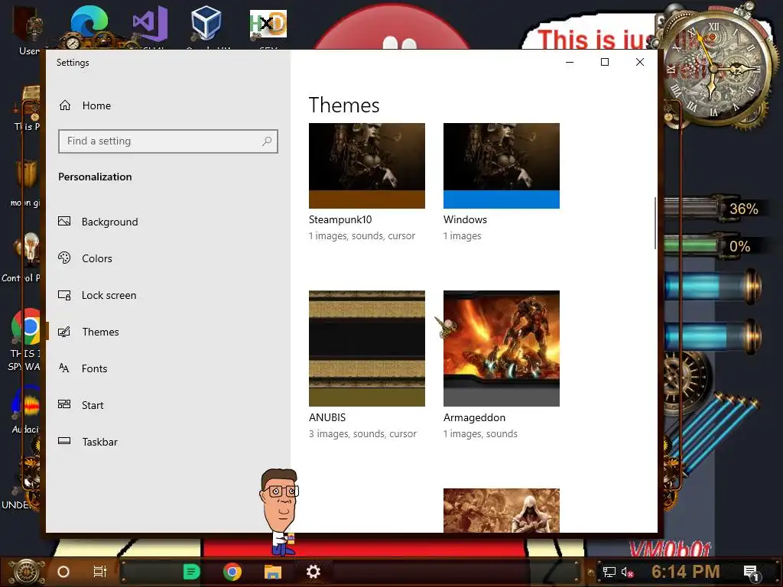Viewport: 783px width, 587px height.
Task: Open File Explorer from the taskbar
Action: tap(273, 572)
